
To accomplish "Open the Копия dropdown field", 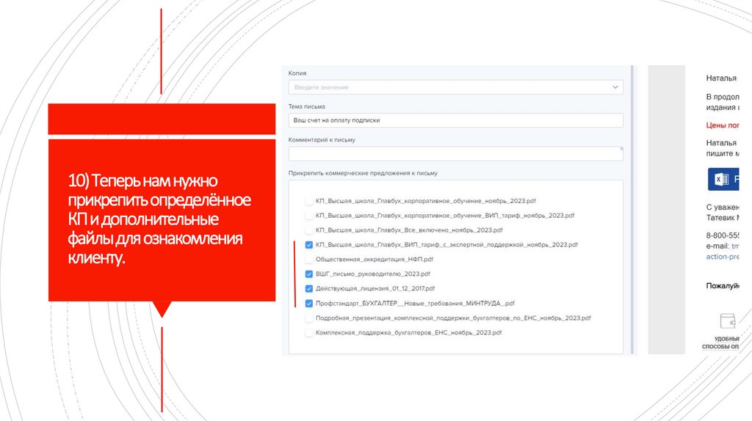I will tap(455, 87).
